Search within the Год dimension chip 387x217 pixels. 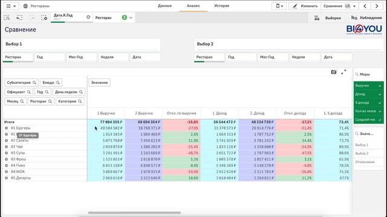tap(47, 92)
